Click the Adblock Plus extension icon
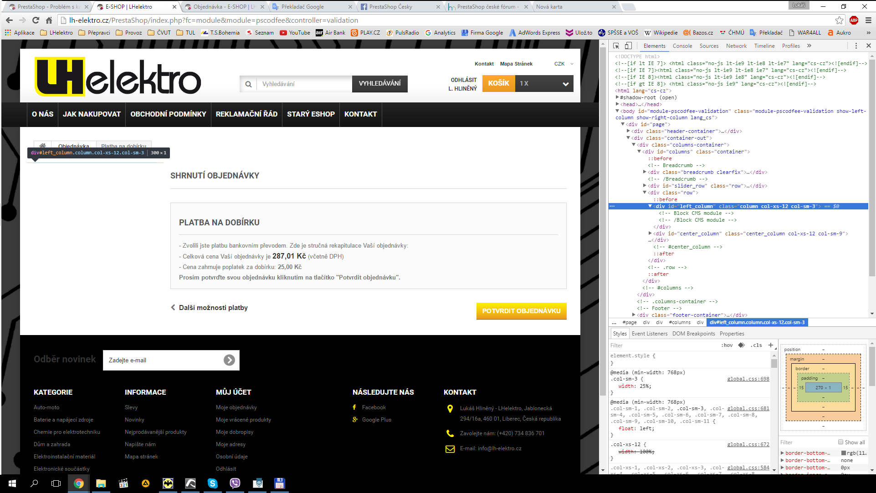 pyautogui.click(x=854, y=20)
